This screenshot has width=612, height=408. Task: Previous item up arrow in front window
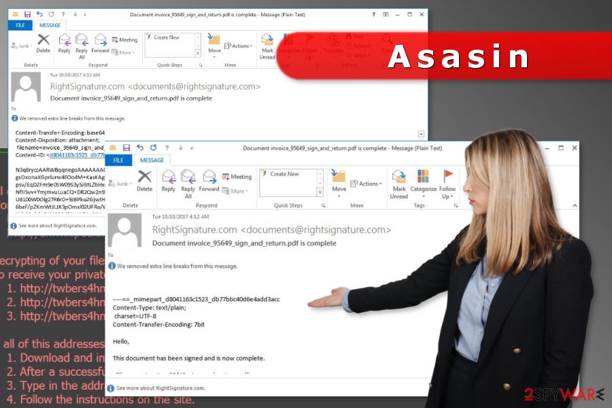click(167, 148)
